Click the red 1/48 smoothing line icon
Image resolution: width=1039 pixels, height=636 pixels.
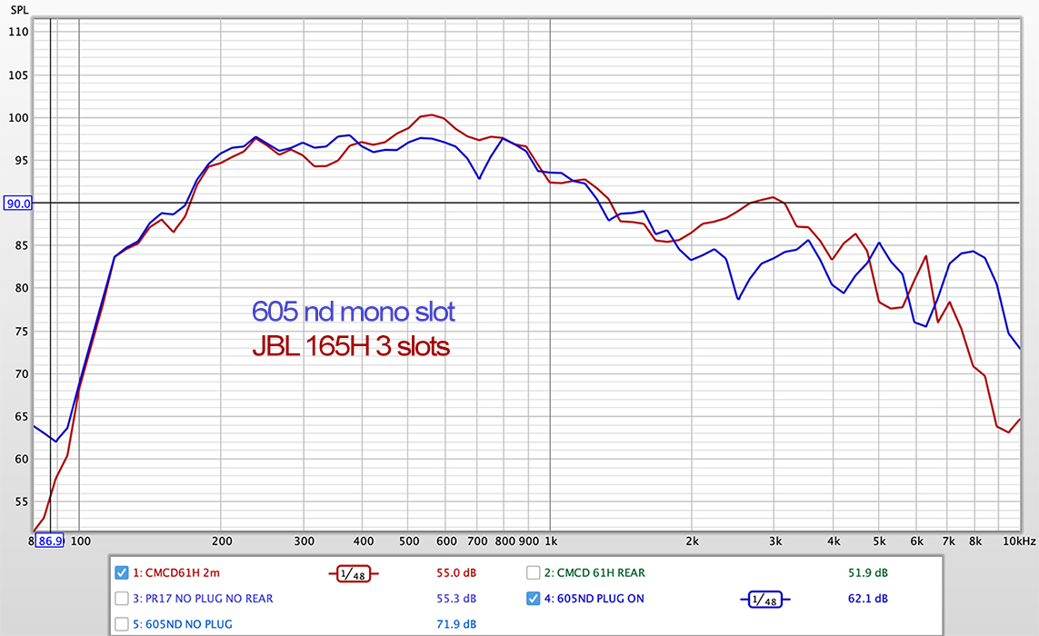[354, 573]
